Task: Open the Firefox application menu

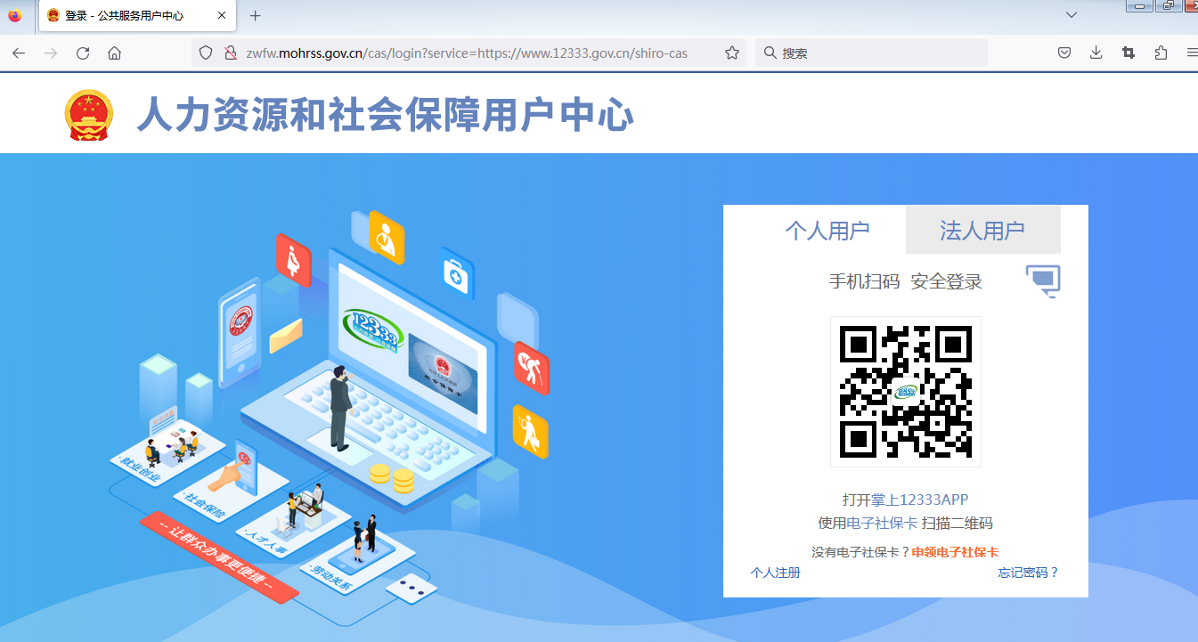Action: point(1191,53)
